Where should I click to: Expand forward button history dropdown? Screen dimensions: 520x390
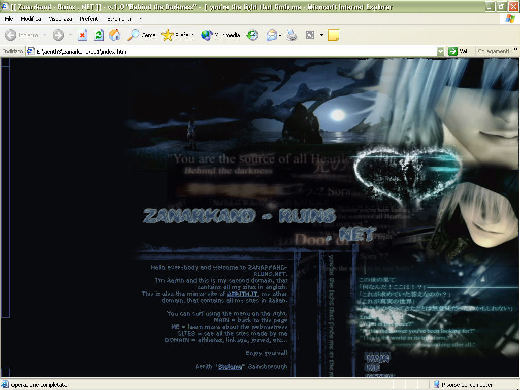click(70, 35)
